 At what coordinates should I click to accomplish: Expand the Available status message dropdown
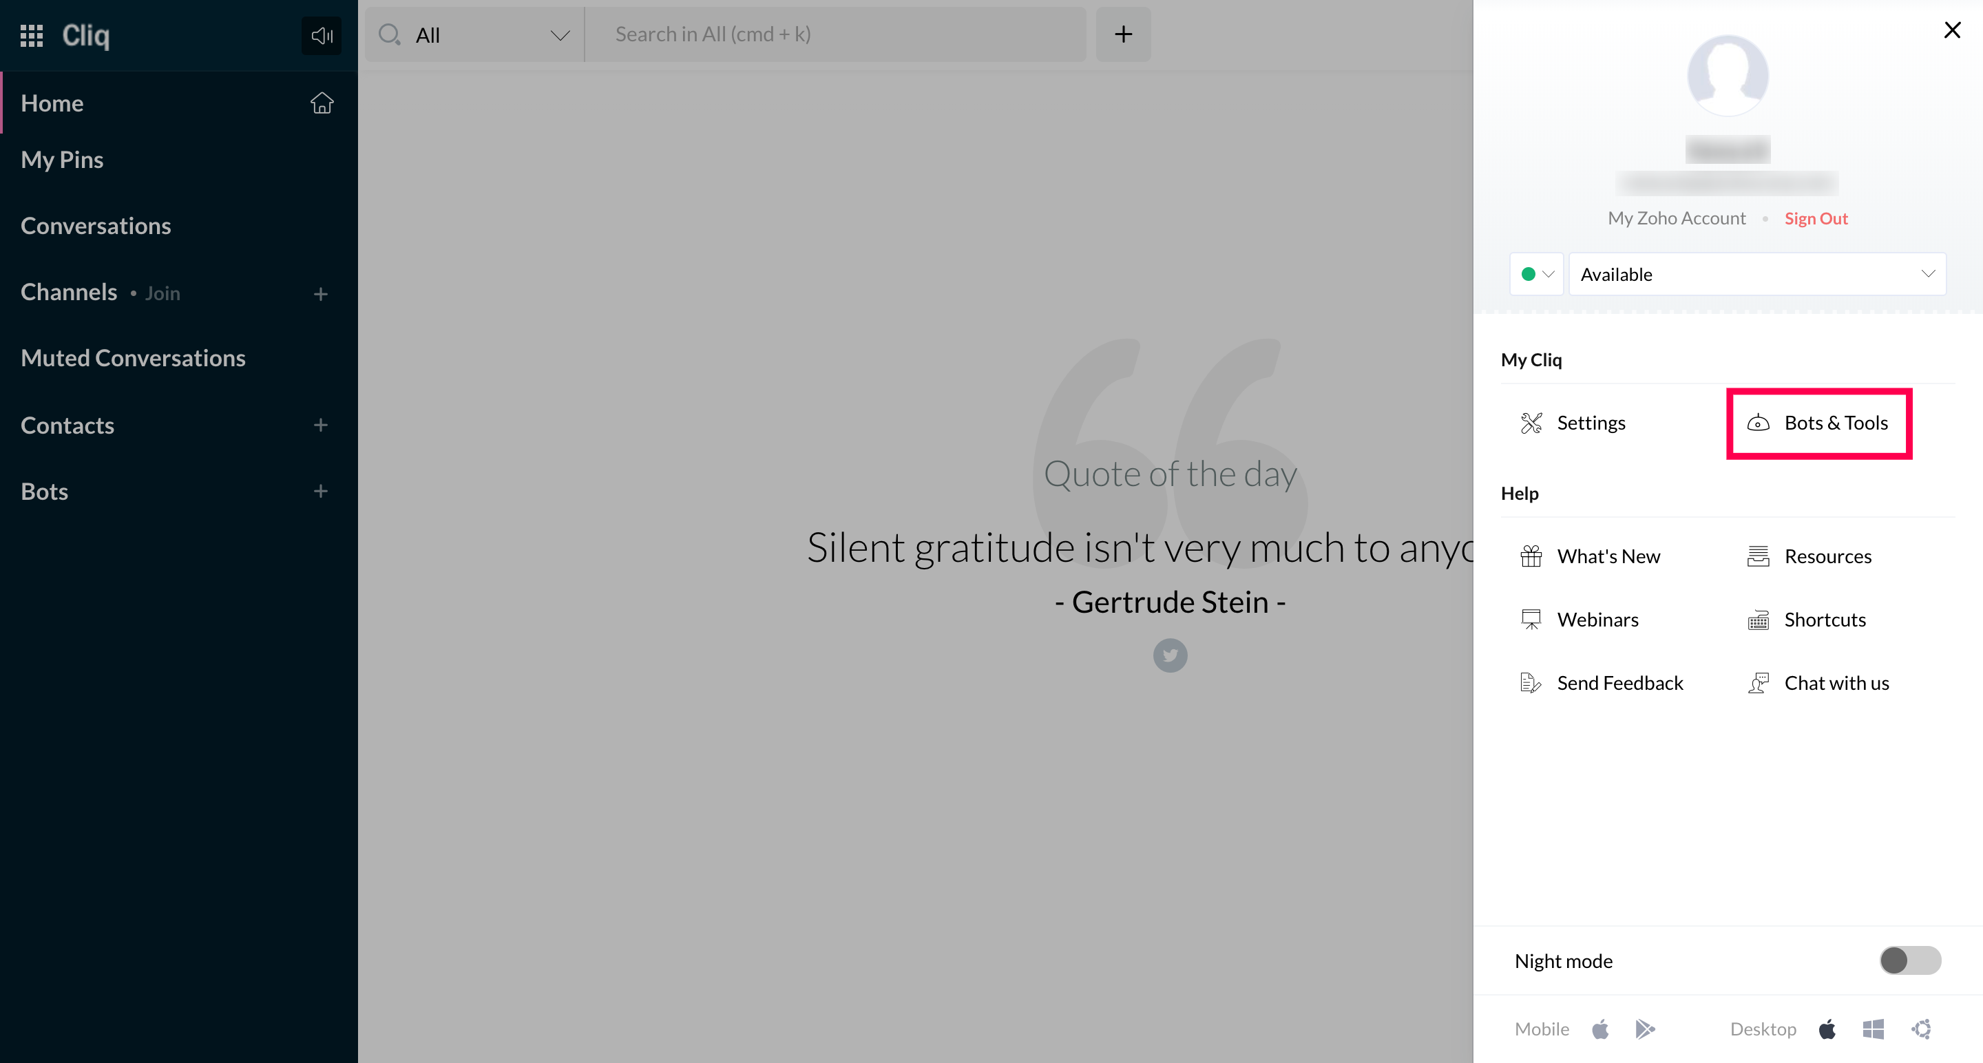[1757, 274]
